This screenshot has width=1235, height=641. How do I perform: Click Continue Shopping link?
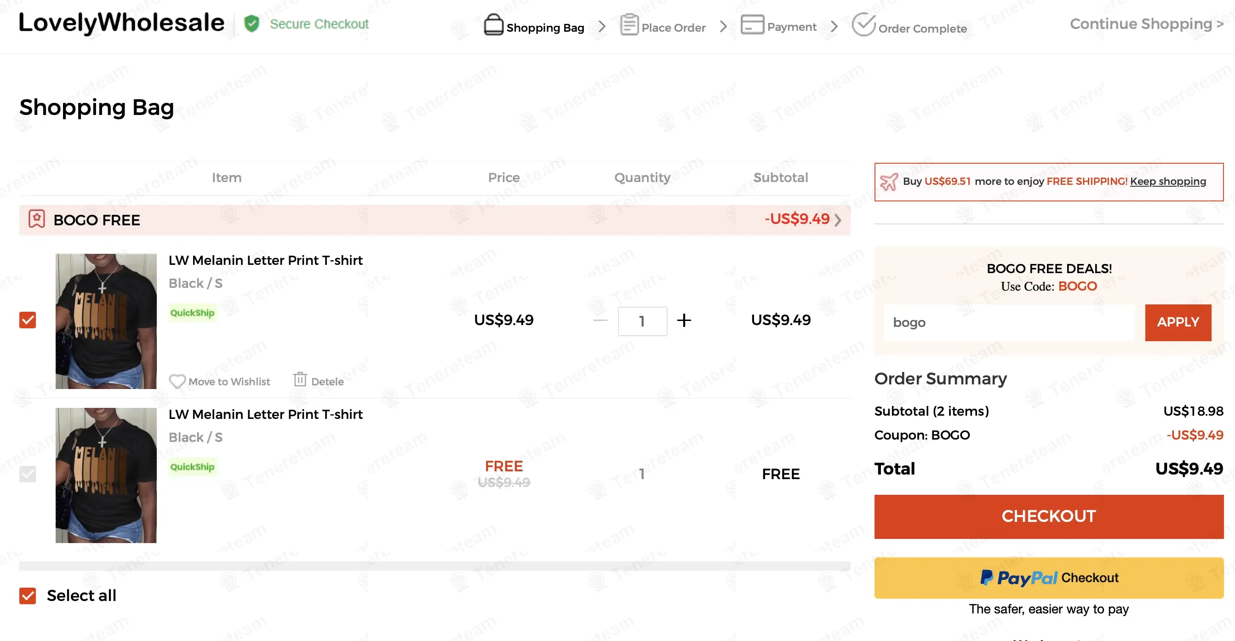coord(1146,23)
